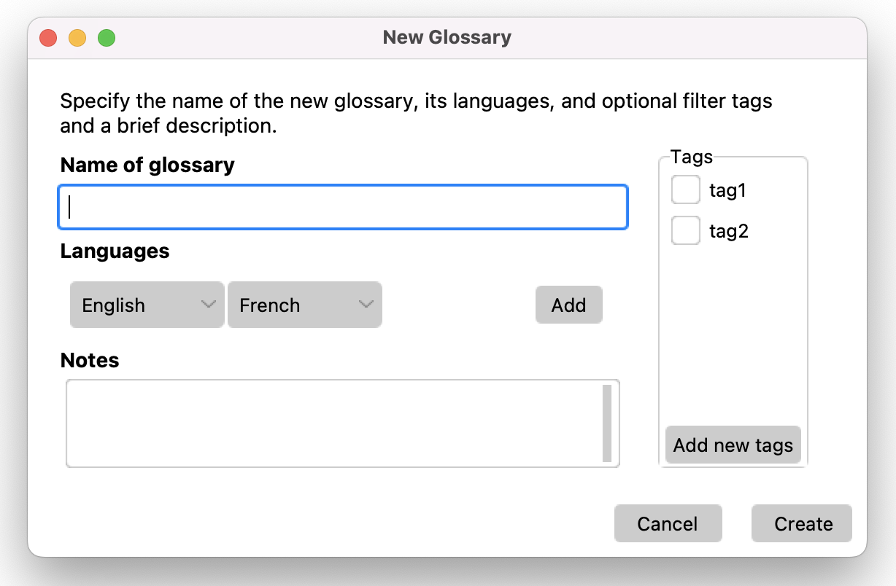Viewport: 896px width, 586px height.
Task: Open the English language dropdown
Action: click(147, 305)
